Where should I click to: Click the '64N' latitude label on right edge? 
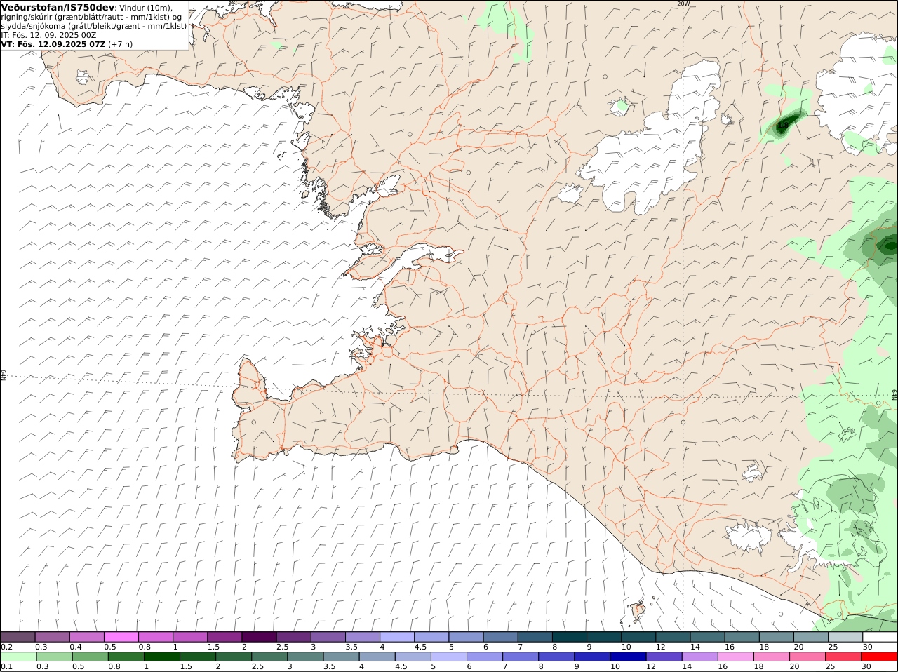tap(894, 396)
